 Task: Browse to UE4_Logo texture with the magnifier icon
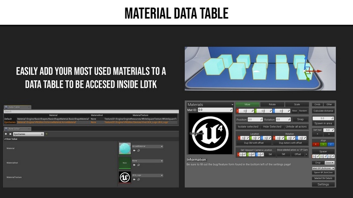click(138, 180)
